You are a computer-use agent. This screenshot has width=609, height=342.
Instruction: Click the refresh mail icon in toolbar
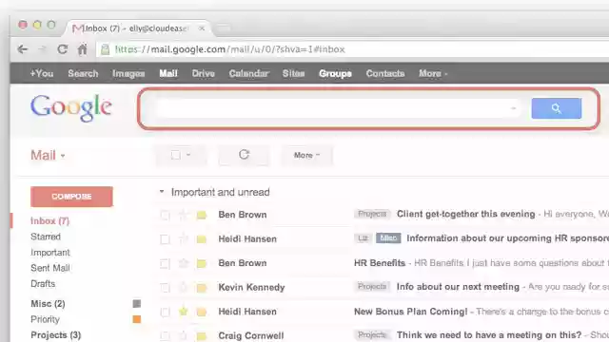pos(244,155)
